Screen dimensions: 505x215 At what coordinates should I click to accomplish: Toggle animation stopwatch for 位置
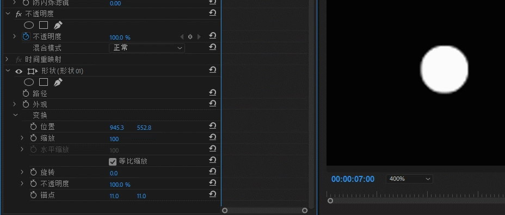(34, 127)
